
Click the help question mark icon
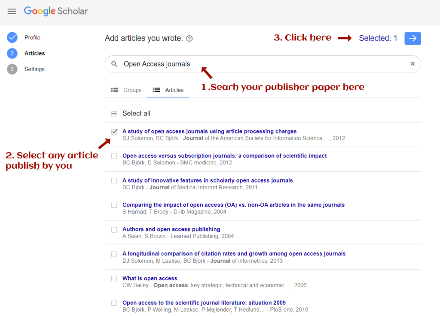[x=189, y=38]
